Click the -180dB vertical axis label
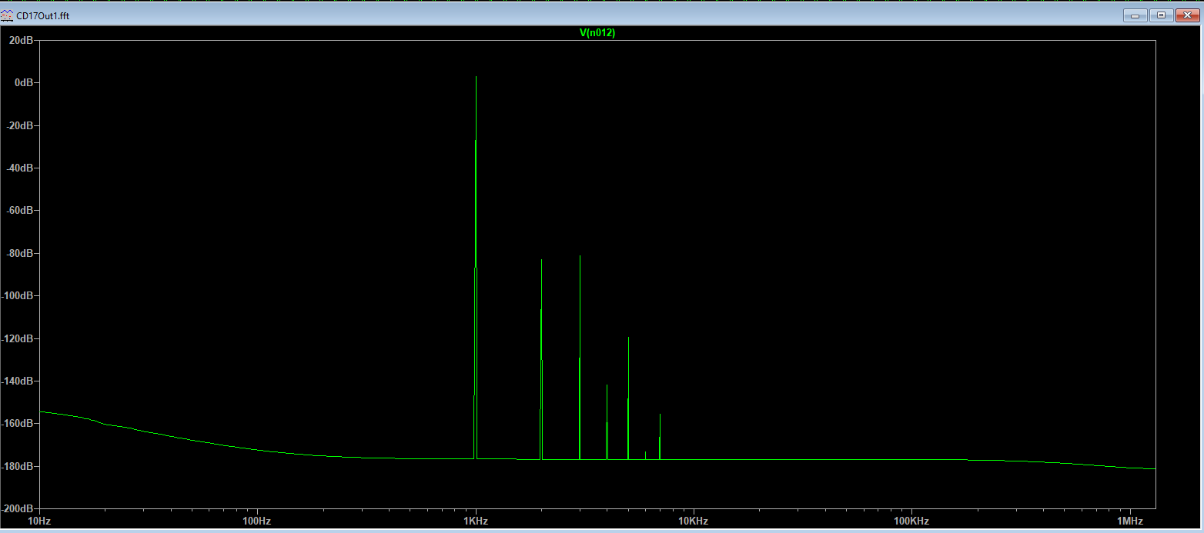This screenshot has height=533, width=1204. click(17, 467)
